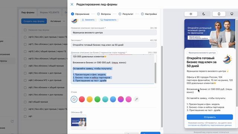Select the green style swatch
The width and height of the screenshot is (238, 134).
tap(97, 99)
